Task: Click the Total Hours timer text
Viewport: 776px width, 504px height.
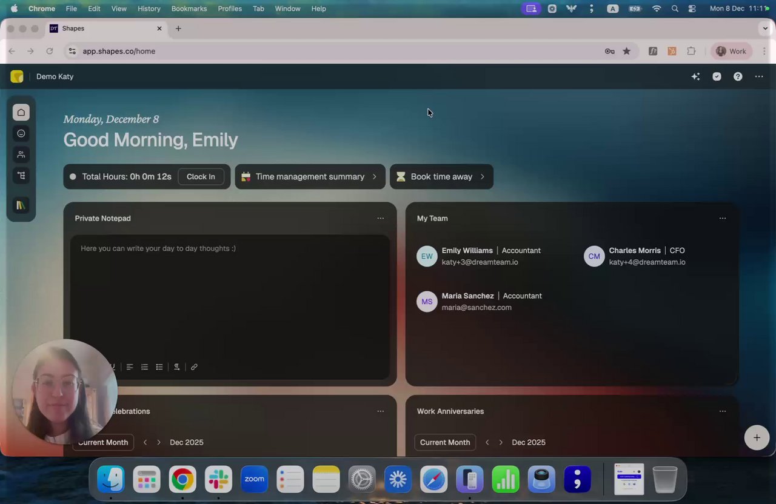Action: (x=127, y=177)
